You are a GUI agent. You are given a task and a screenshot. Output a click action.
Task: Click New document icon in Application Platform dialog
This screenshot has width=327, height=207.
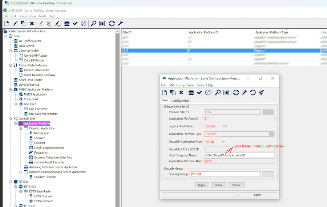tap(164, 93)
